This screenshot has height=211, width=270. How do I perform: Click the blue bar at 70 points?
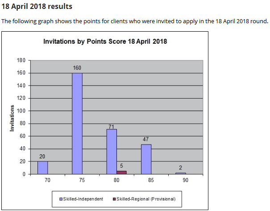coord(43,168)
